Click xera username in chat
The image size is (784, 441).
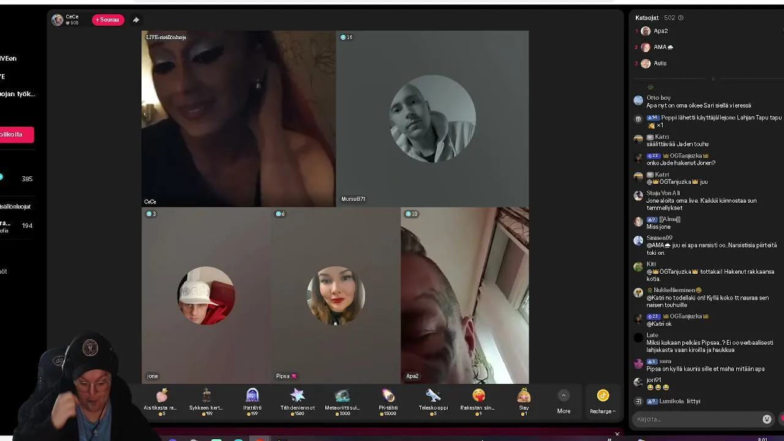(665, 361)
